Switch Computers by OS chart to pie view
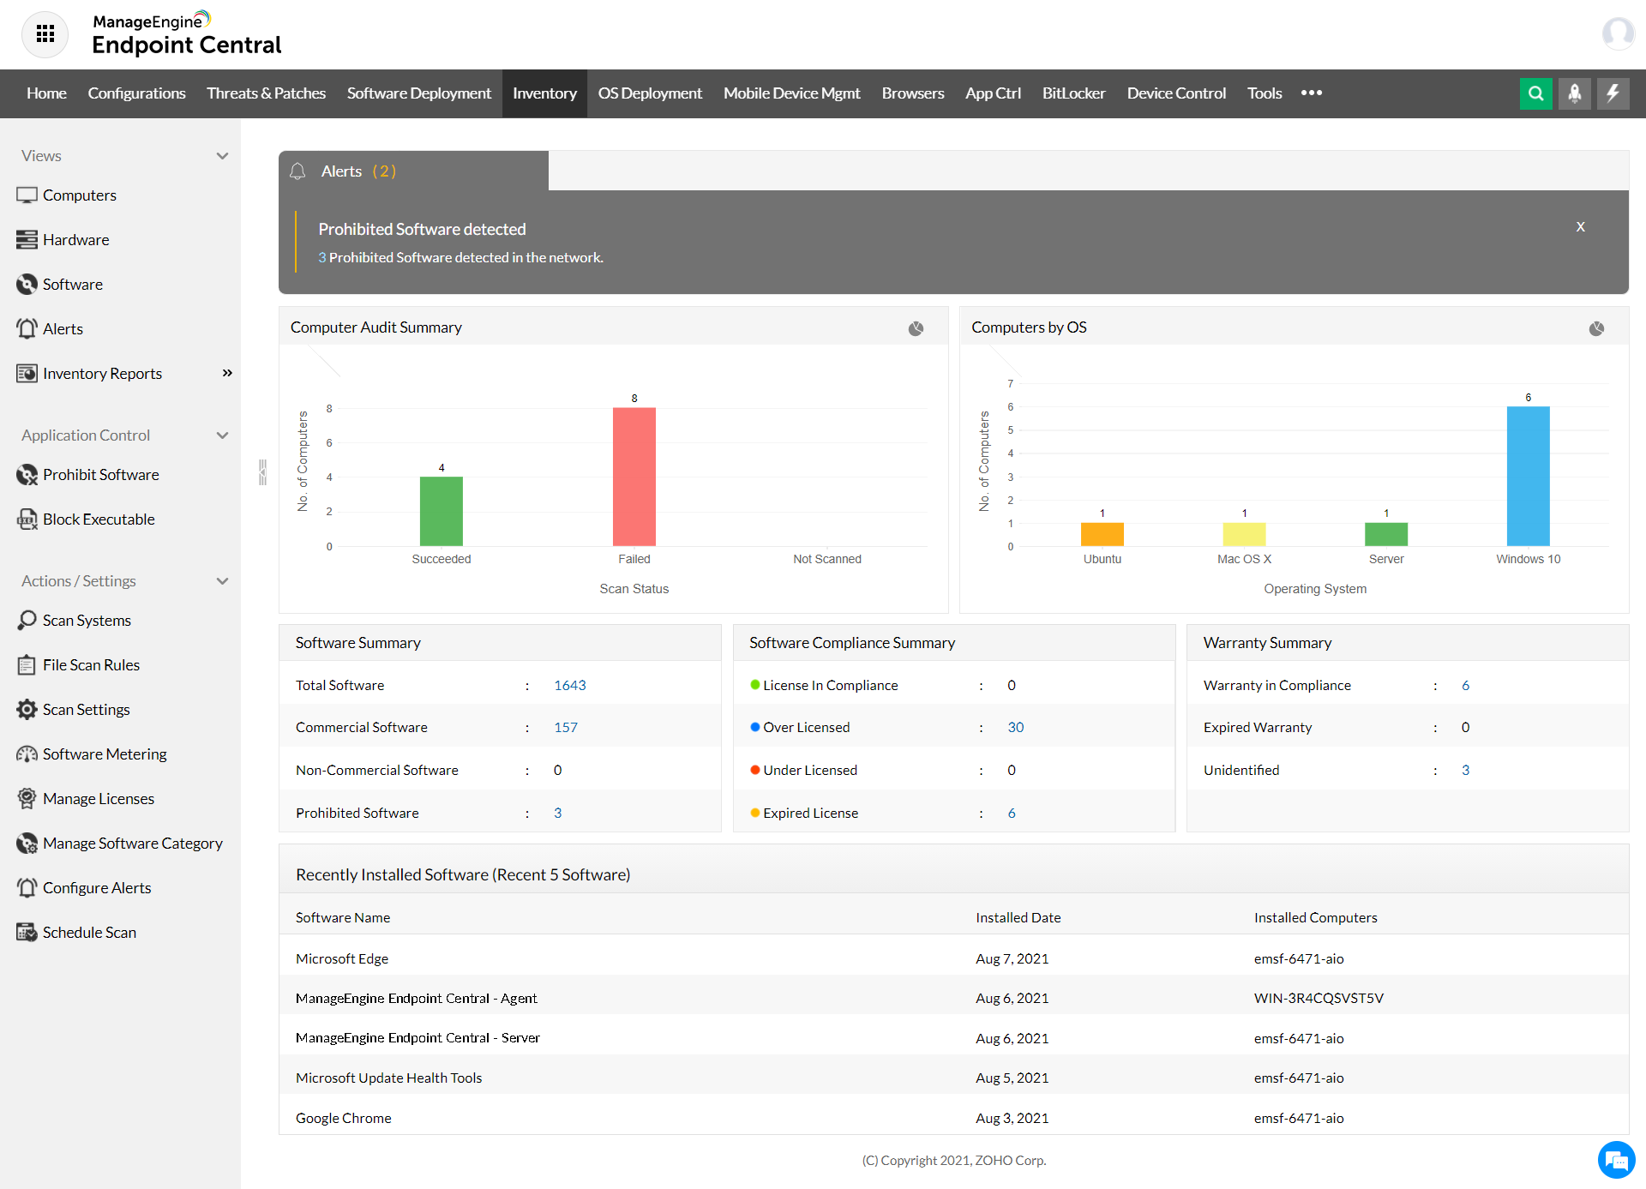 click(1596, 328)
